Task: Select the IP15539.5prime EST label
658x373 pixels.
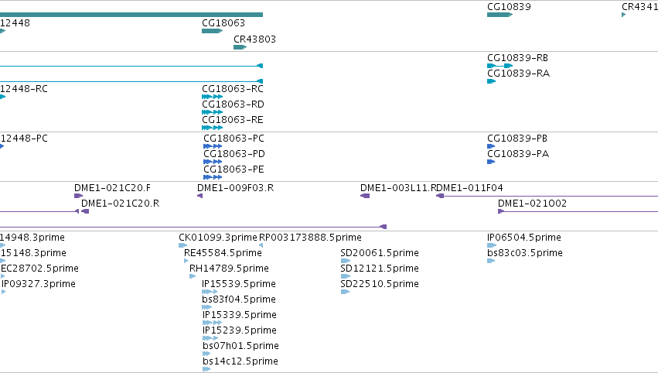Action: [239, 284]
